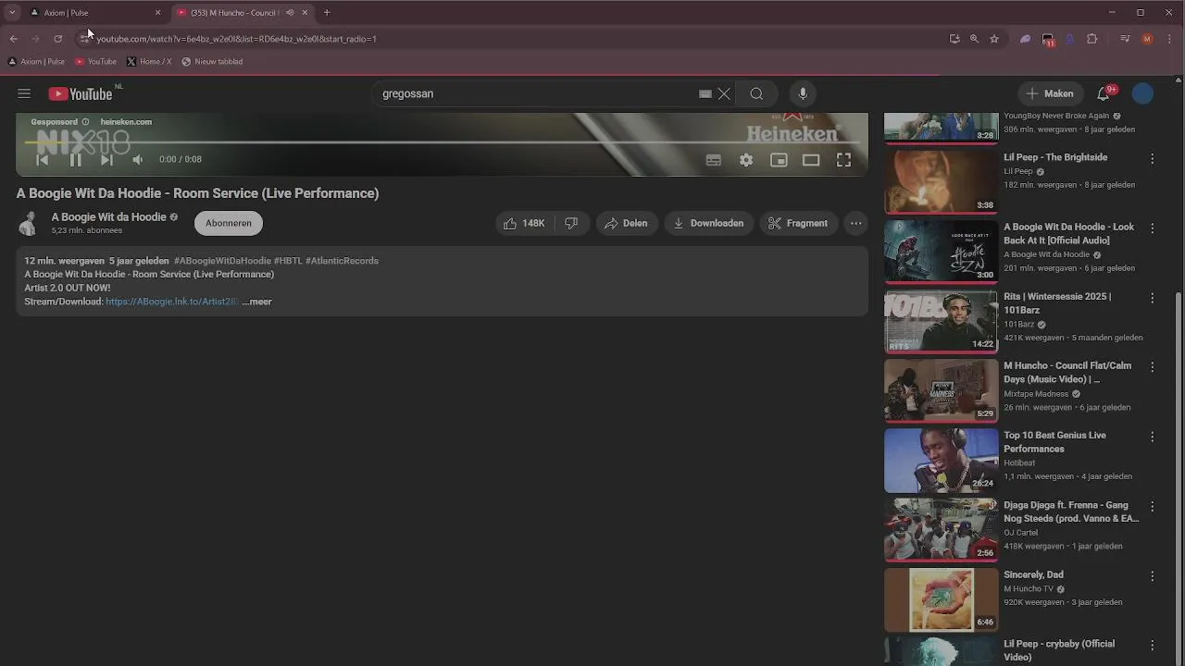Click the Downloaden button
The width and height of the screenshot is (1185, 666).
click(708, 223)
